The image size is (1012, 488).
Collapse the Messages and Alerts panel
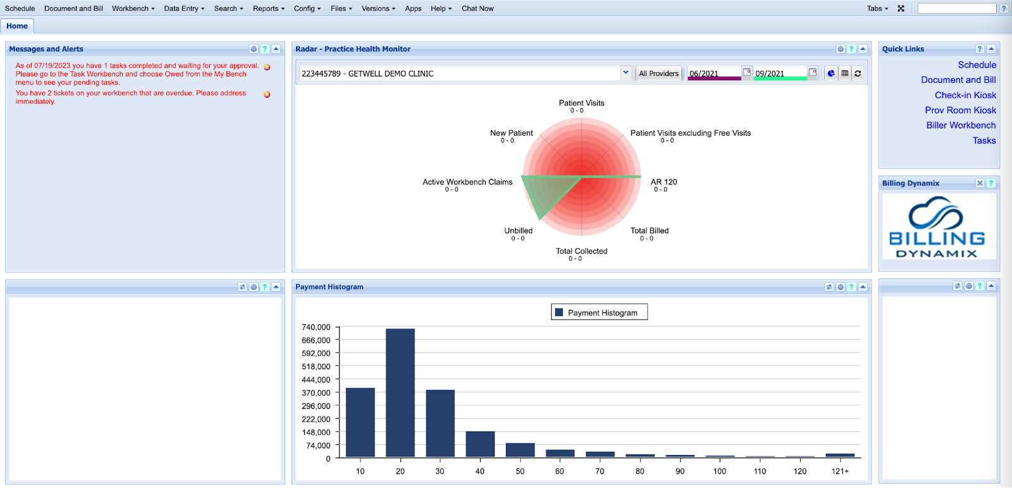pos(276,49)
